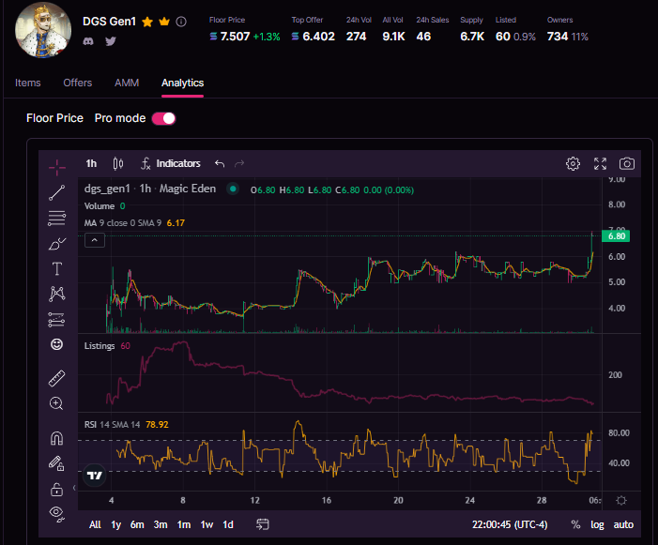Screen dimensions: 658x545
Task: Open the DGS Gen1 collection avatar
Action: (x=43, y=30)
